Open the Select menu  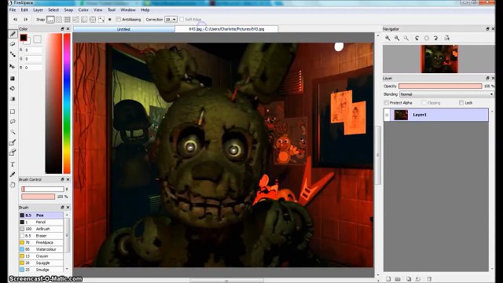point(53,10)
